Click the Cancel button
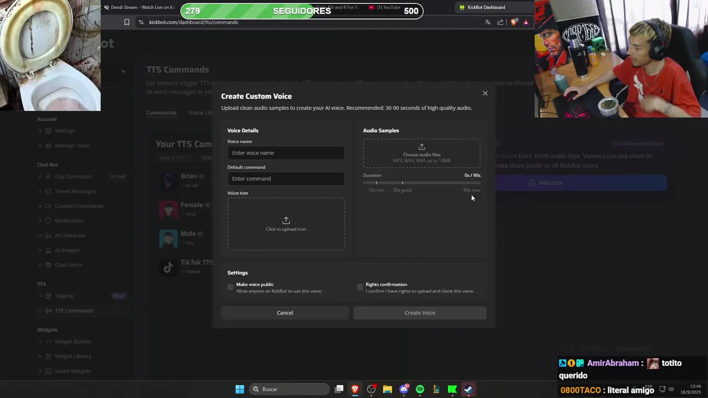This screenshot has width=708, height=398. pos(285,313)
